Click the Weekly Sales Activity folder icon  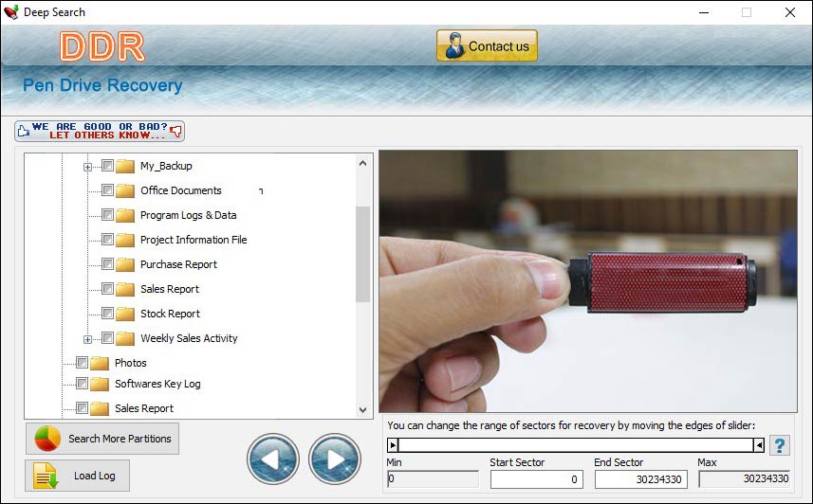[x=125, y=338]
